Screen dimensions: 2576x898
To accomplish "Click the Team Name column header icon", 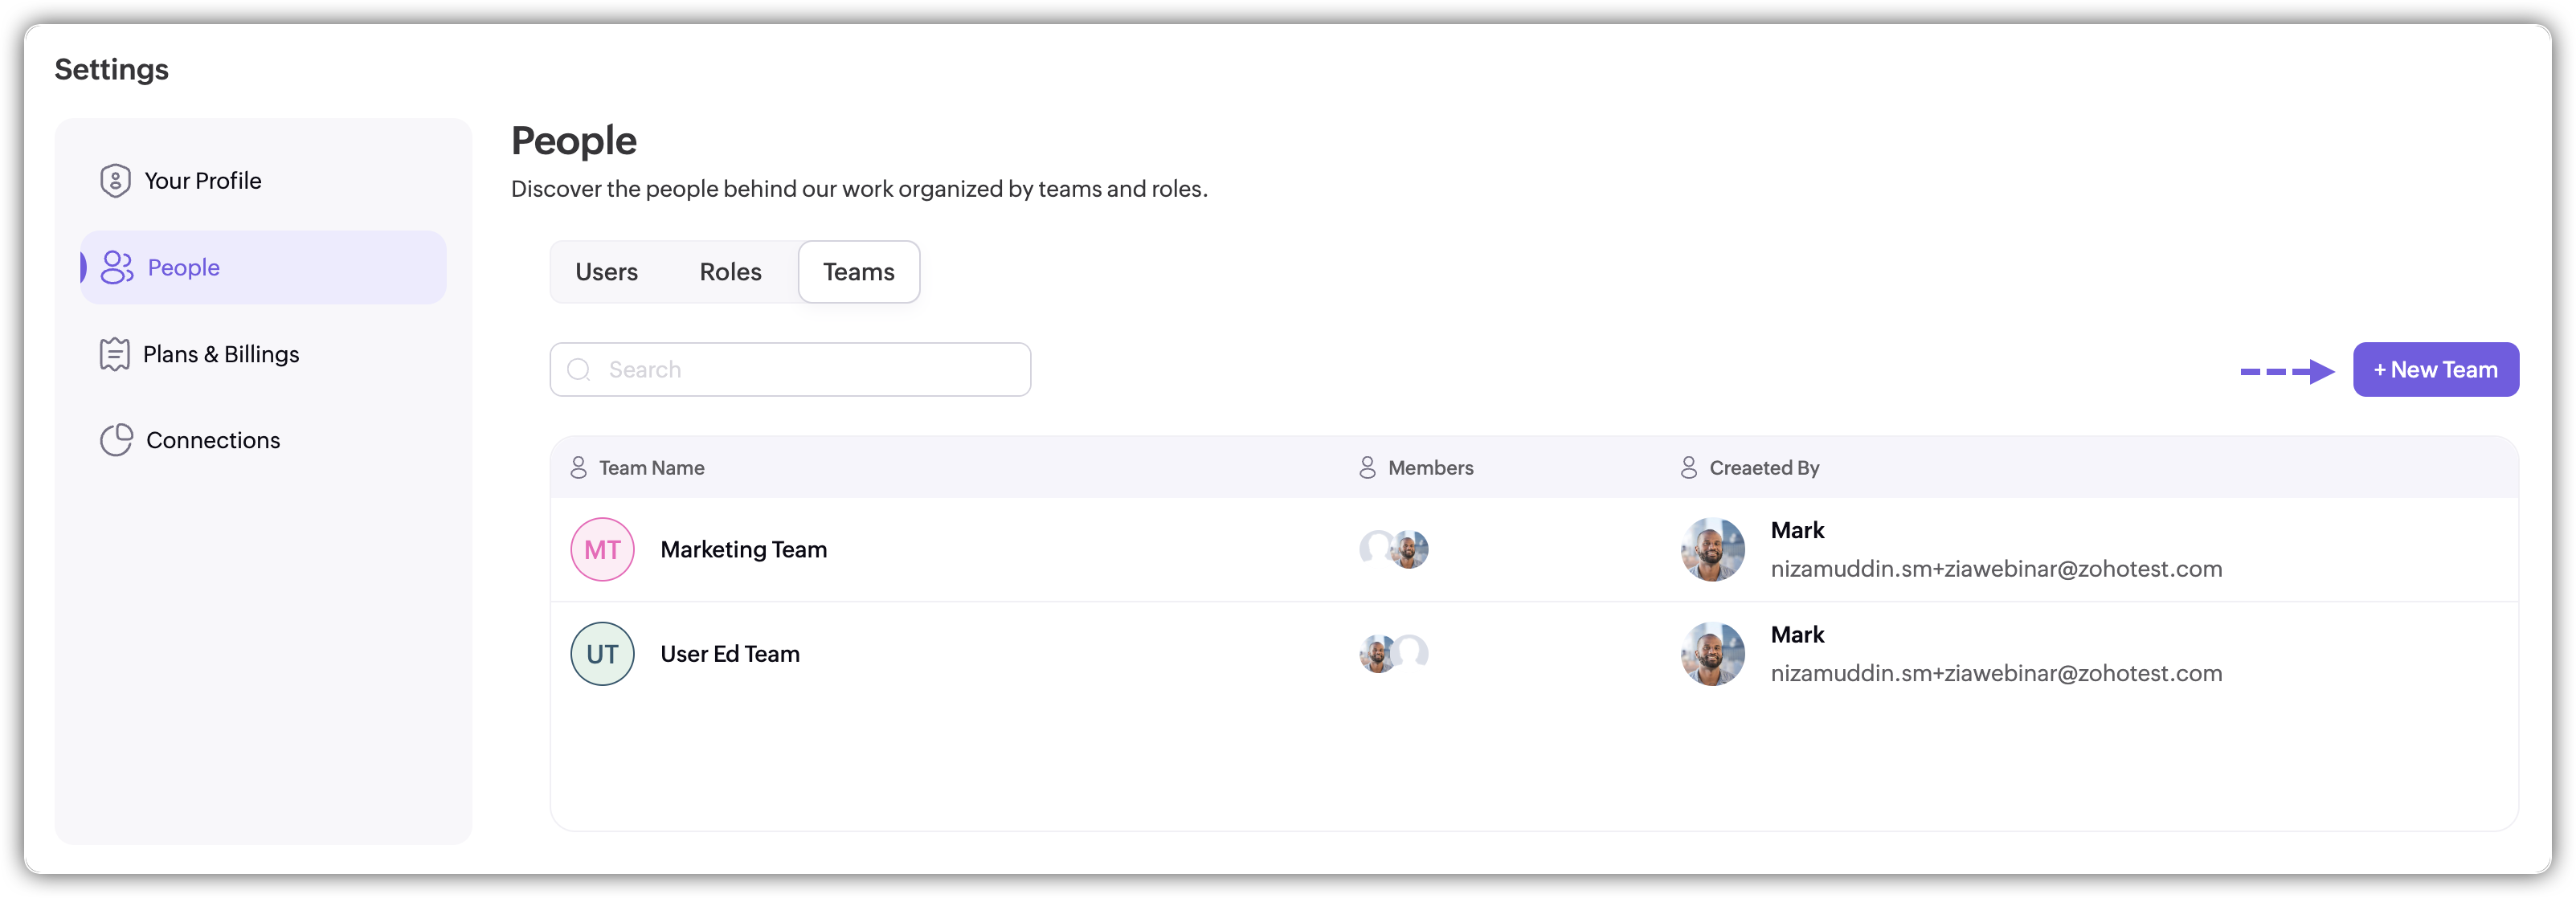I will (578, 468).
